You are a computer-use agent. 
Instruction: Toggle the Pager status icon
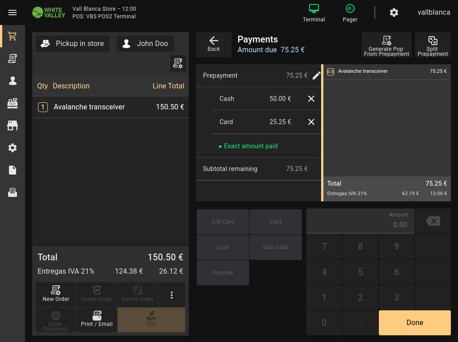(x=350, y=13)
